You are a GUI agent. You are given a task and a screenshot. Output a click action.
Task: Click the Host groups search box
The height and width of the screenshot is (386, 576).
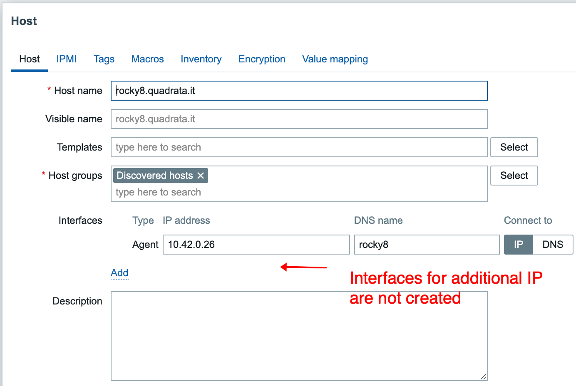(x=299, y=192)
